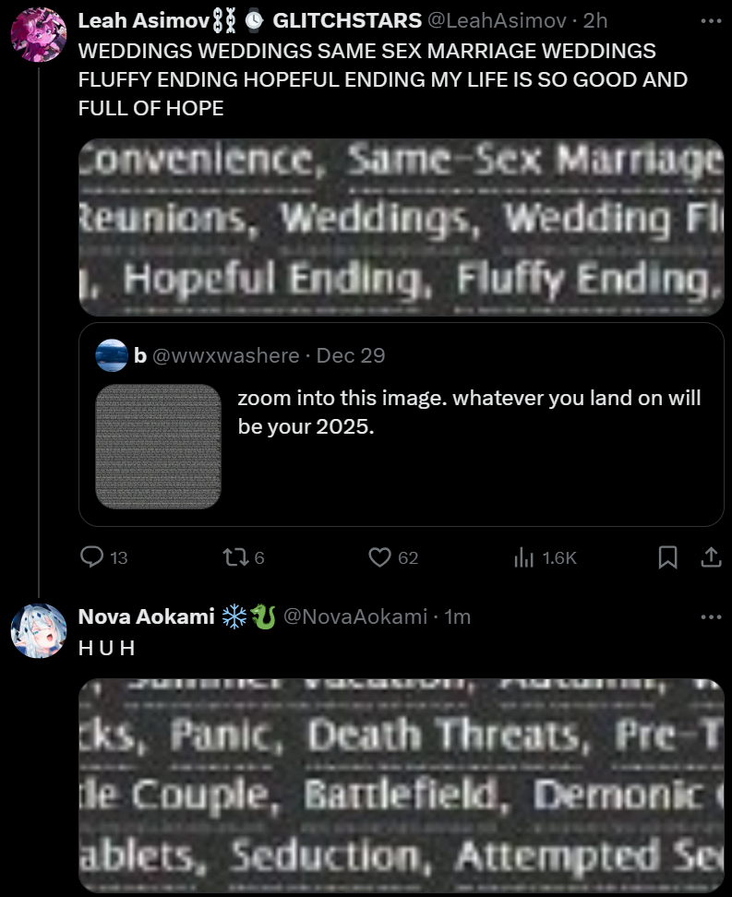The width and height of the screenshot is (732, 897).
Task: Click the reply icon with 13 replies
Action: [91, 556]
